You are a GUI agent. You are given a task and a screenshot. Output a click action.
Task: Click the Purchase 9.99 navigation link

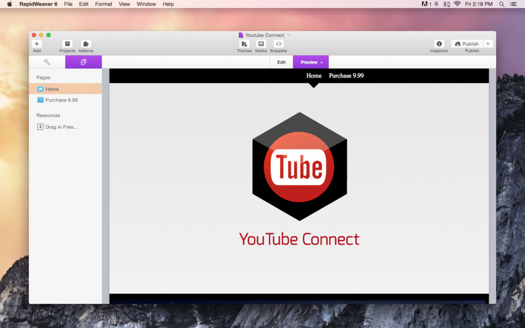pyautogui.click(x=346, y=76)
